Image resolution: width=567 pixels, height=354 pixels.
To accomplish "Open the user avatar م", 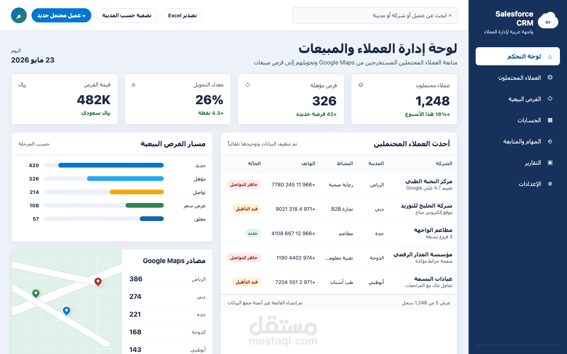I will 19,15.
